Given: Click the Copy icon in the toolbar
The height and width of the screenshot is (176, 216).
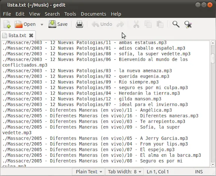Looking at the screenshot, I should click(148, 24).
